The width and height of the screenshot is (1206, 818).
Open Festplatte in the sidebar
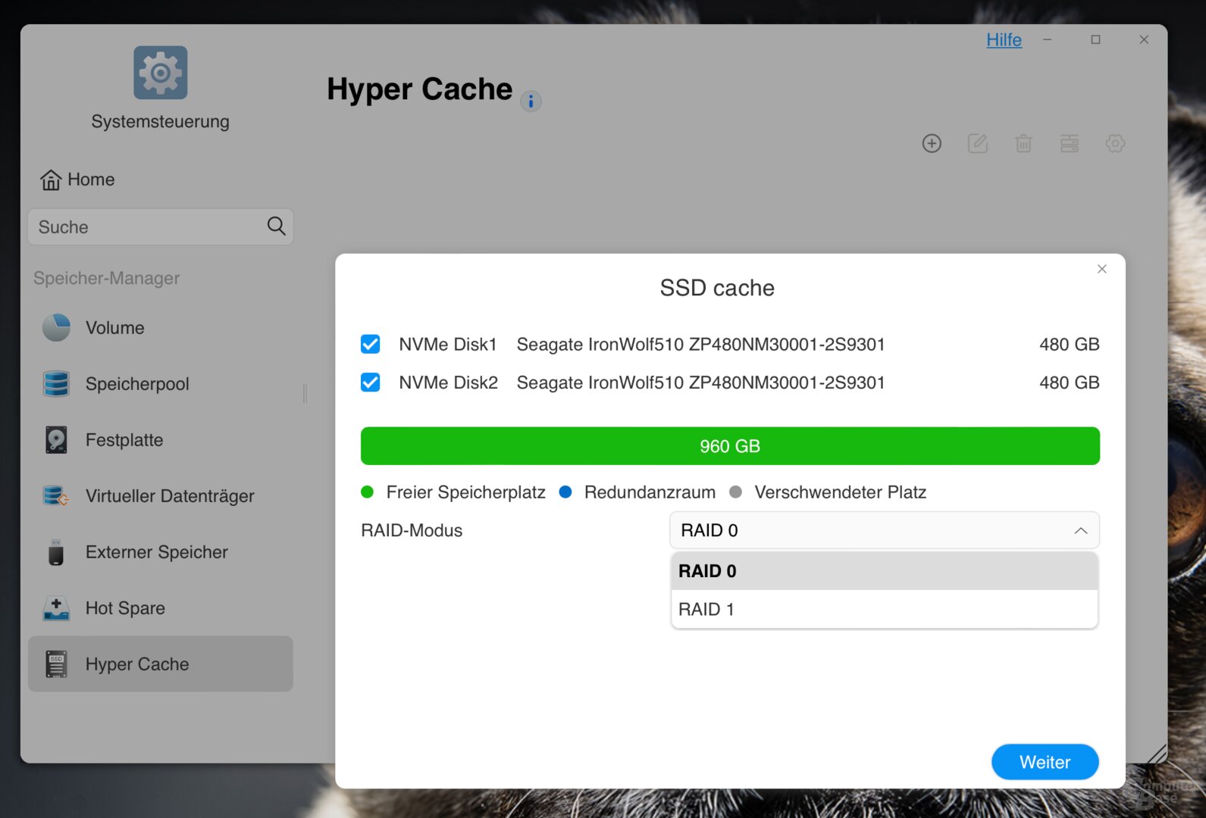click(124, 440)
